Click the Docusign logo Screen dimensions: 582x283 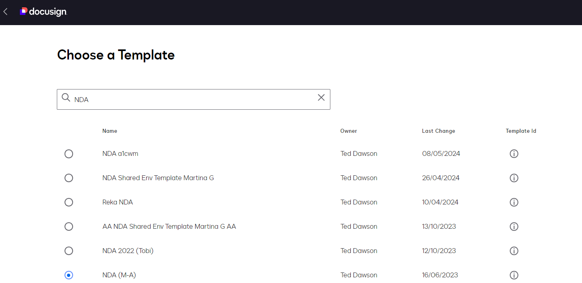point(43,12)
